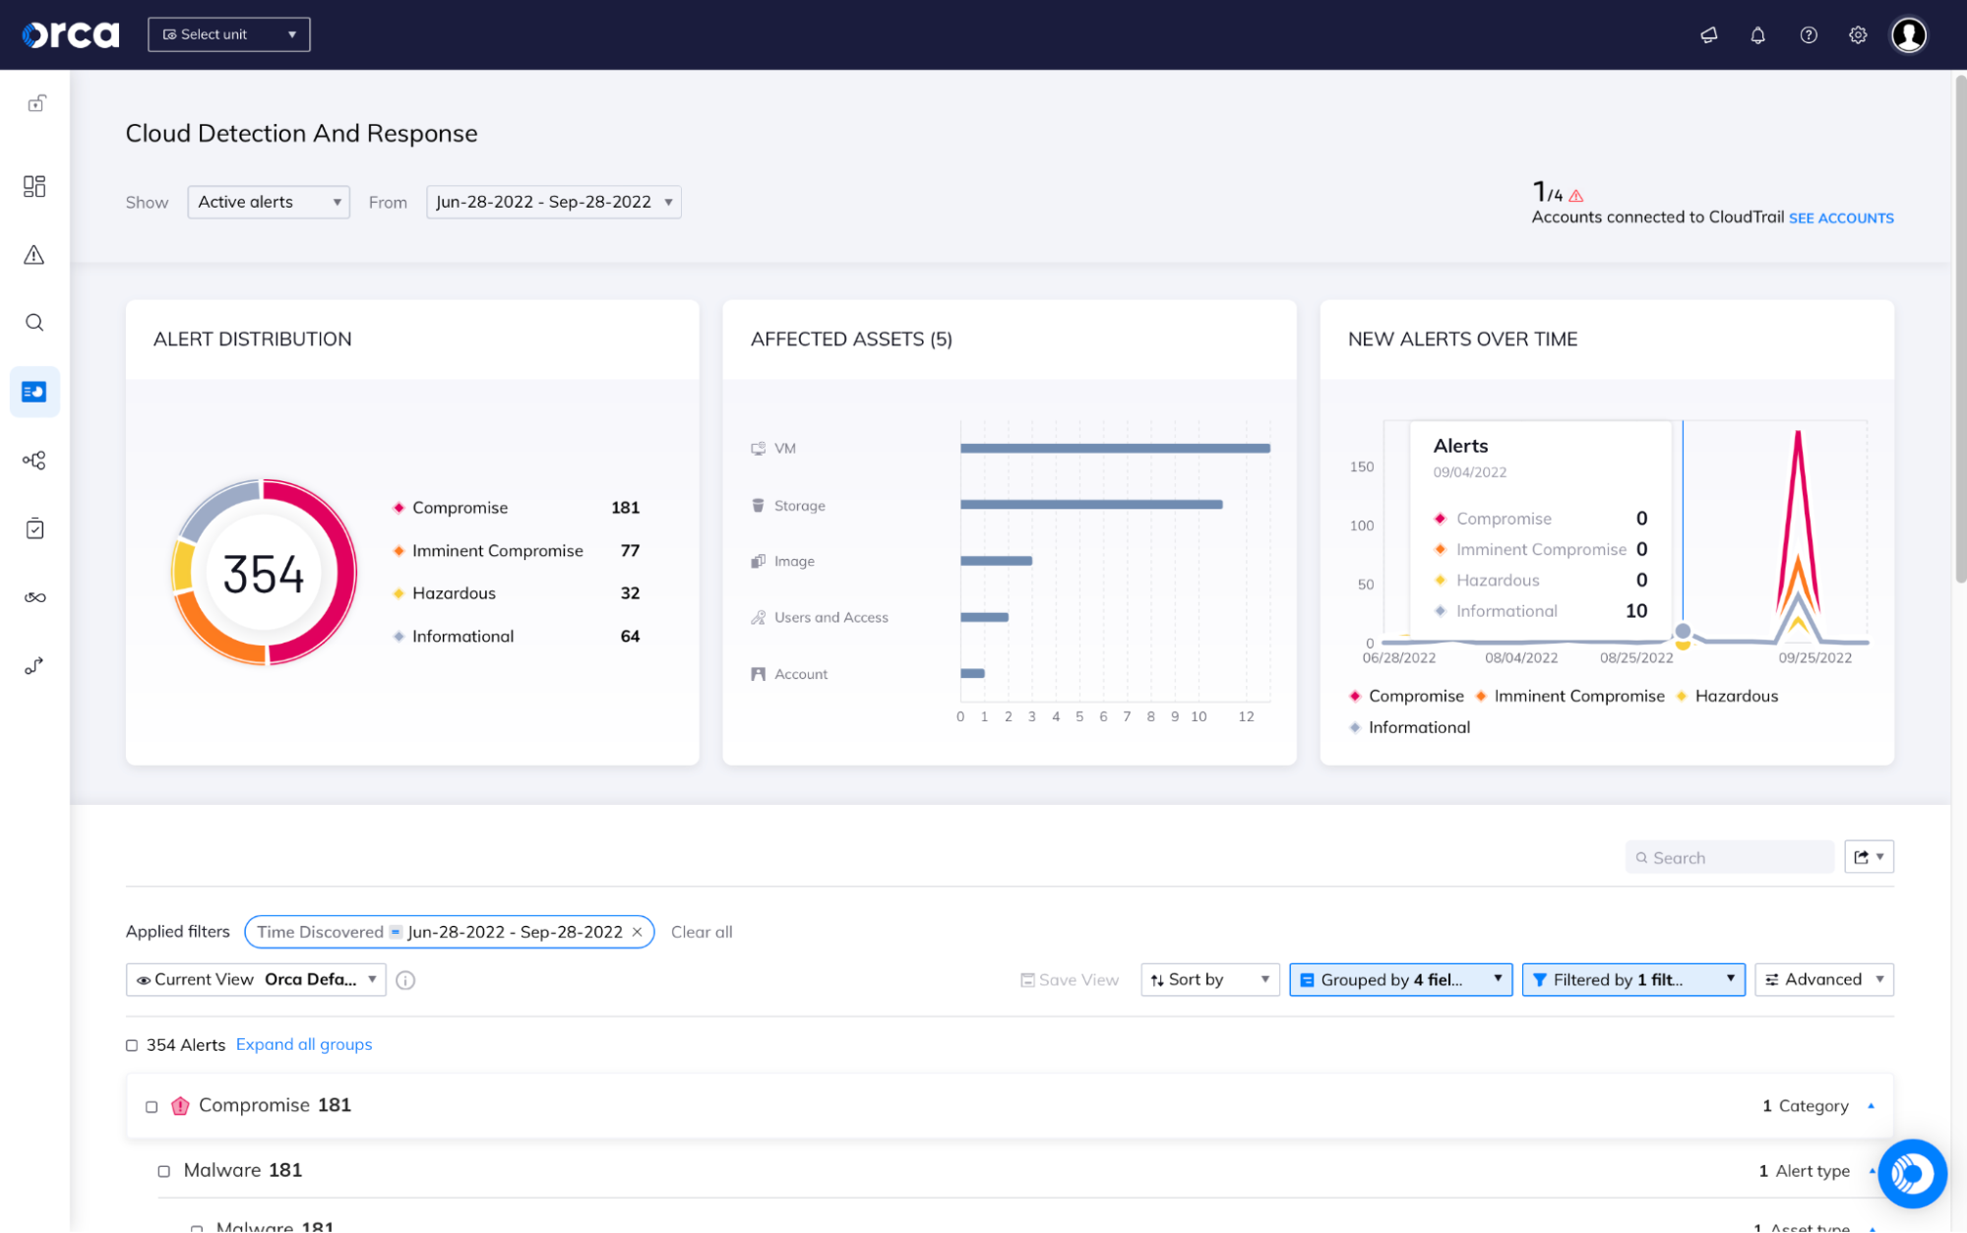
Task: Click Expand all groups link
Action: pyautogui.click(x=303, y=1044)
